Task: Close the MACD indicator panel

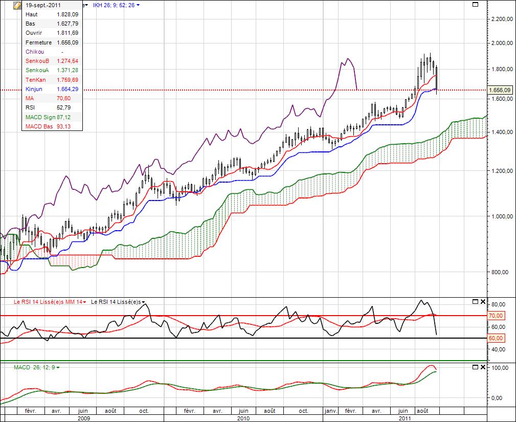Action: click(482, 367)
